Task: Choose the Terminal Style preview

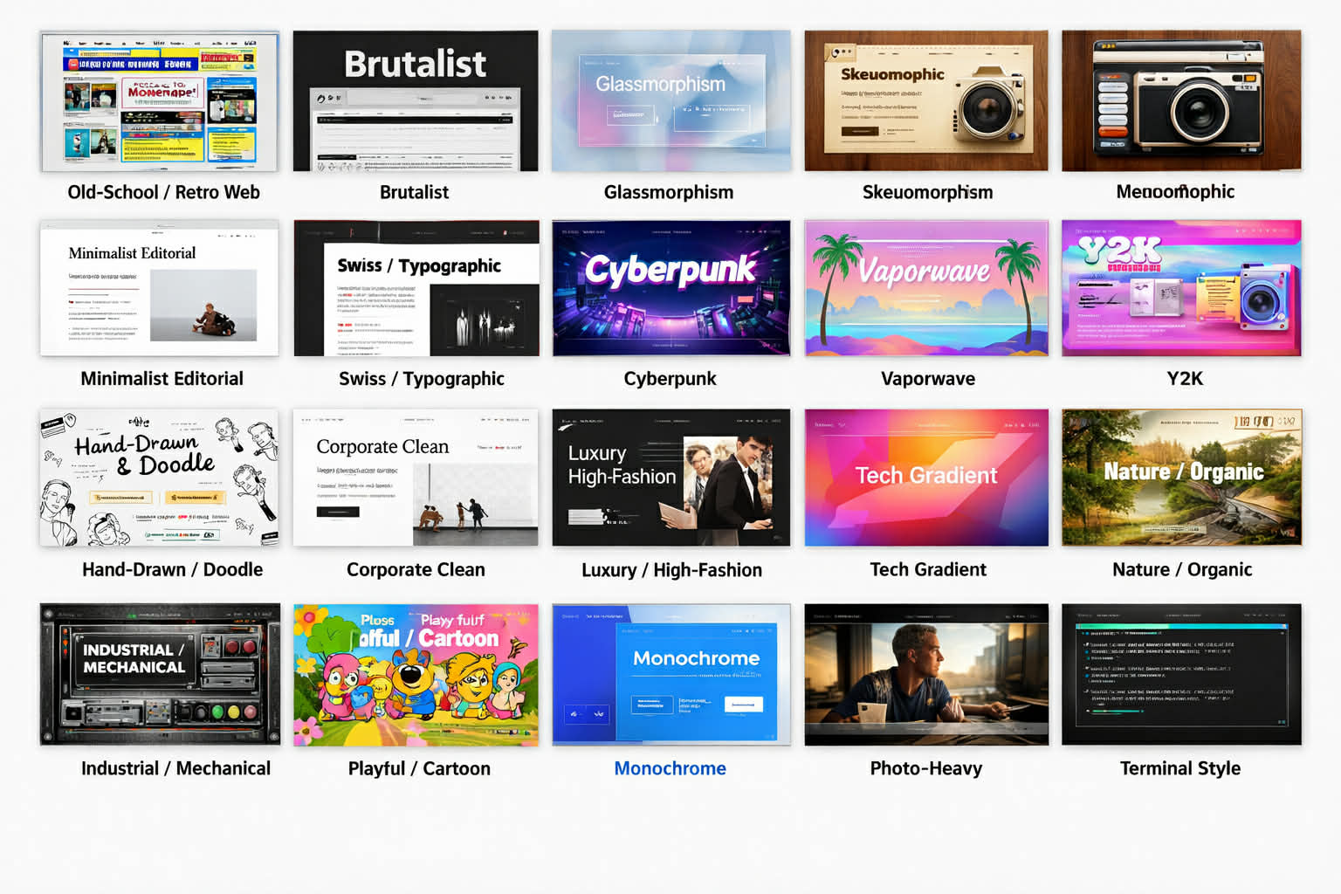Action: pyautogui.click(x=1181, y=674)
